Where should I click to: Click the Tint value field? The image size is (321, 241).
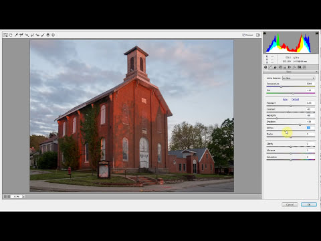[310, 90]
